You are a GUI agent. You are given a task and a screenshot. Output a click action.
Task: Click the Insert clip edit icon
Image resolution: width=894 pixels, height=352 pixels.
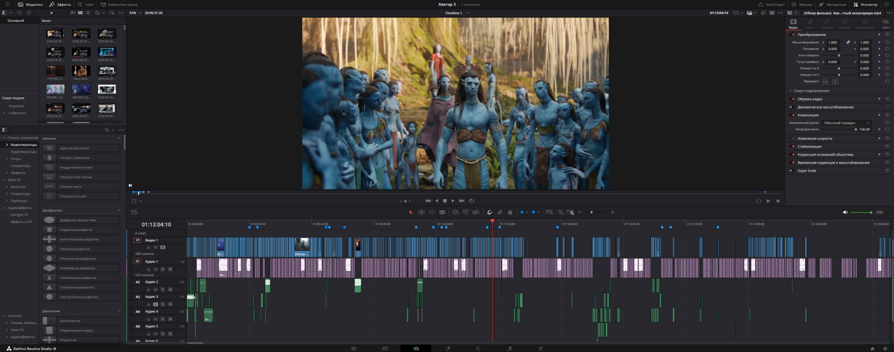[x=455, y=212]
